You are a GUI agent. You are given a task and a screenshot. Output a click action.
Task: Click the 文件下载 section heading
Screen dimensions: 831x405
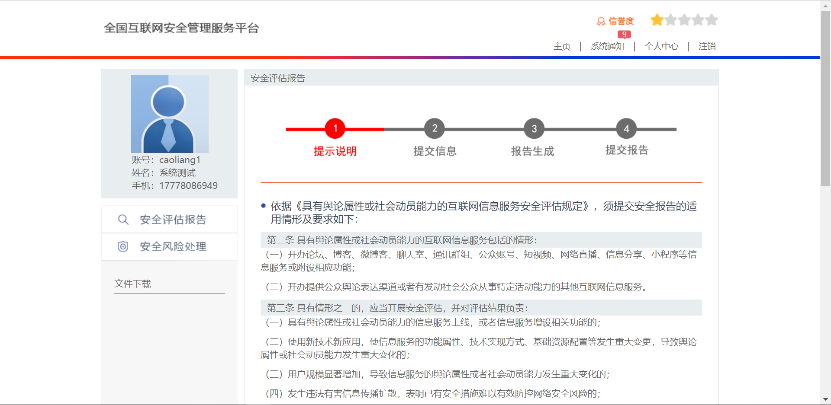tap(132, 284)
